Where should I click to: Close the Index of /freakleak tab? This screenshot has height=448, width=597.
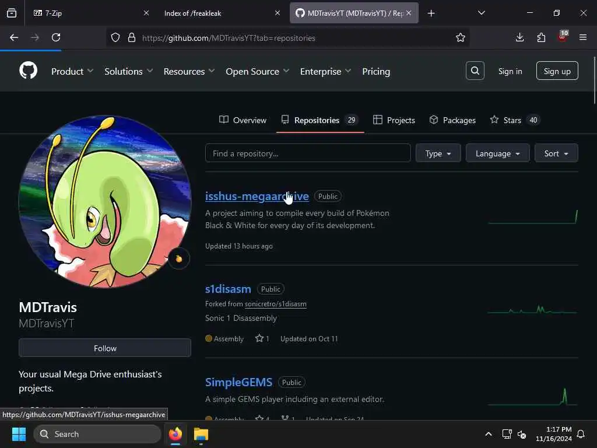tap(278, 13)
